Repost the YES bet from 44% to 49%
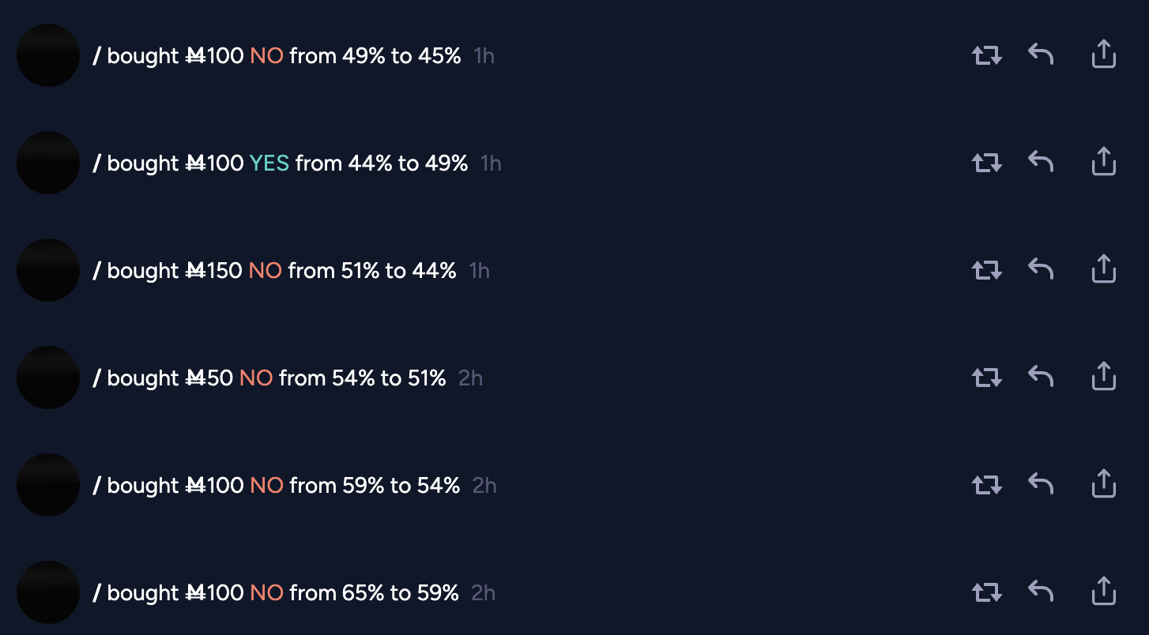 (x=986, y=163)
